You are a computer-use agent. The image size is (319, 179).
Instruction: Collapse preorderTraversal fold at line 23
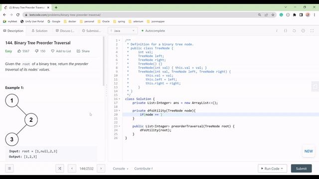(120, 126)
